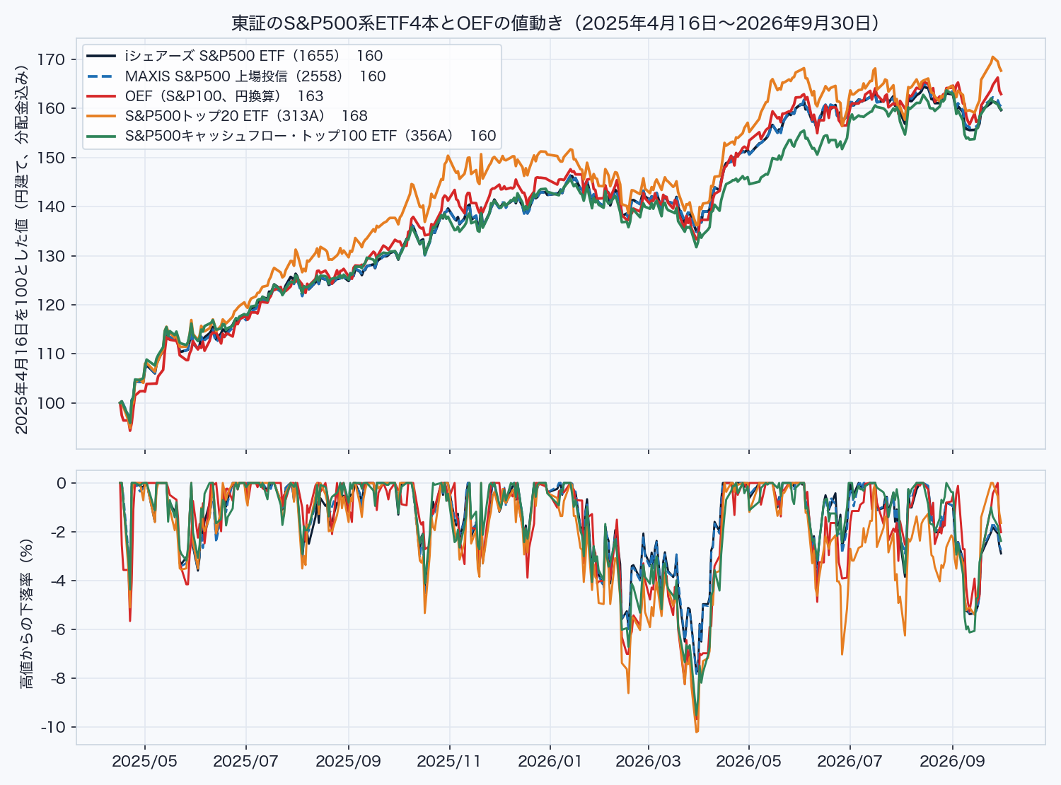Click the -2 tick on the drawdown axis

pos(58,532)
